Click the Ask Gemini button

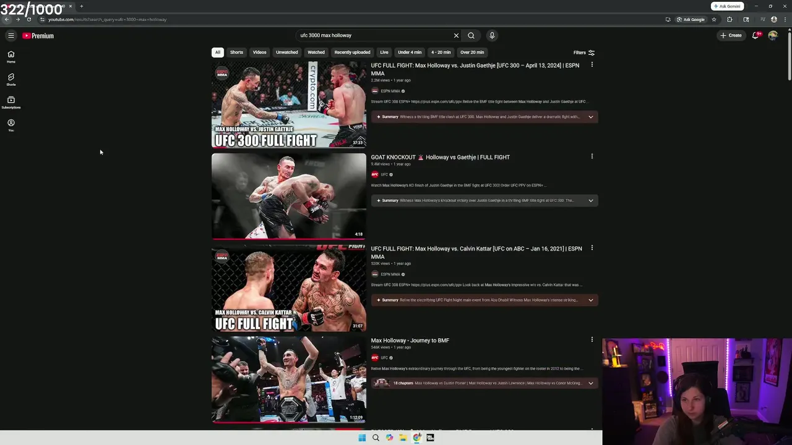[727, 6]
